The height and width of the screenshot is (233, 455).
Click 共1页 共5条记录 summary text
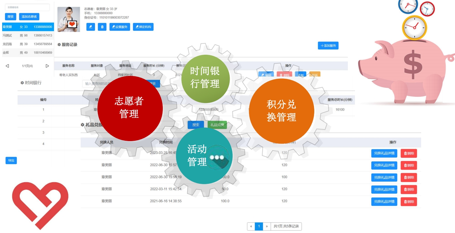click(286, 227)
